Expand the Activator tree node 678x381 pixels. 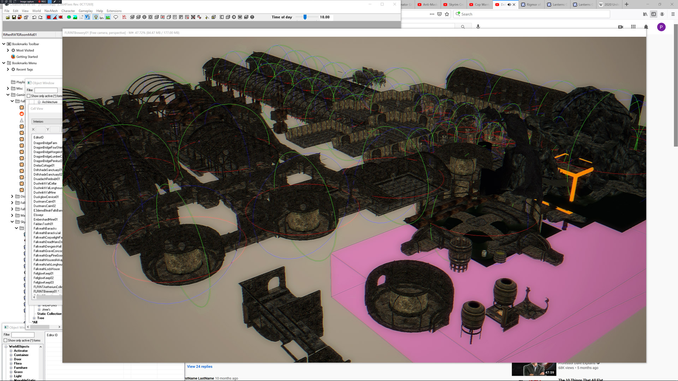click(11, 351)
